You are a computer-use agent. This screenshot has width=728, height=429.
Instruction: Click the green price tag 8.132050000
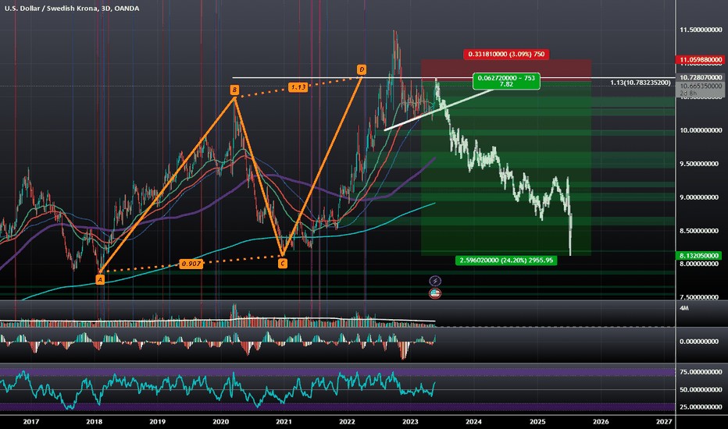[x=699, y=256]
